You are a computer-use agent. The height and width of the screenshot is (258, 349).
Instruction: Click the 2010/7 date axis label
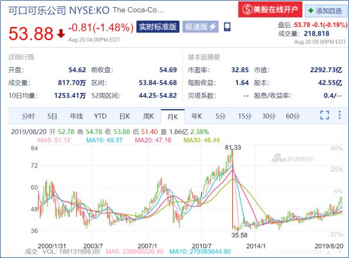[x=202, y=246]
